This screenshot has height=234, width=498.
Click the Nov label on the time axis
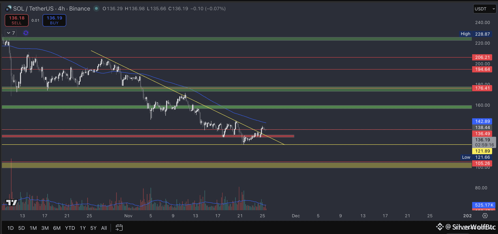pos(128,216)
